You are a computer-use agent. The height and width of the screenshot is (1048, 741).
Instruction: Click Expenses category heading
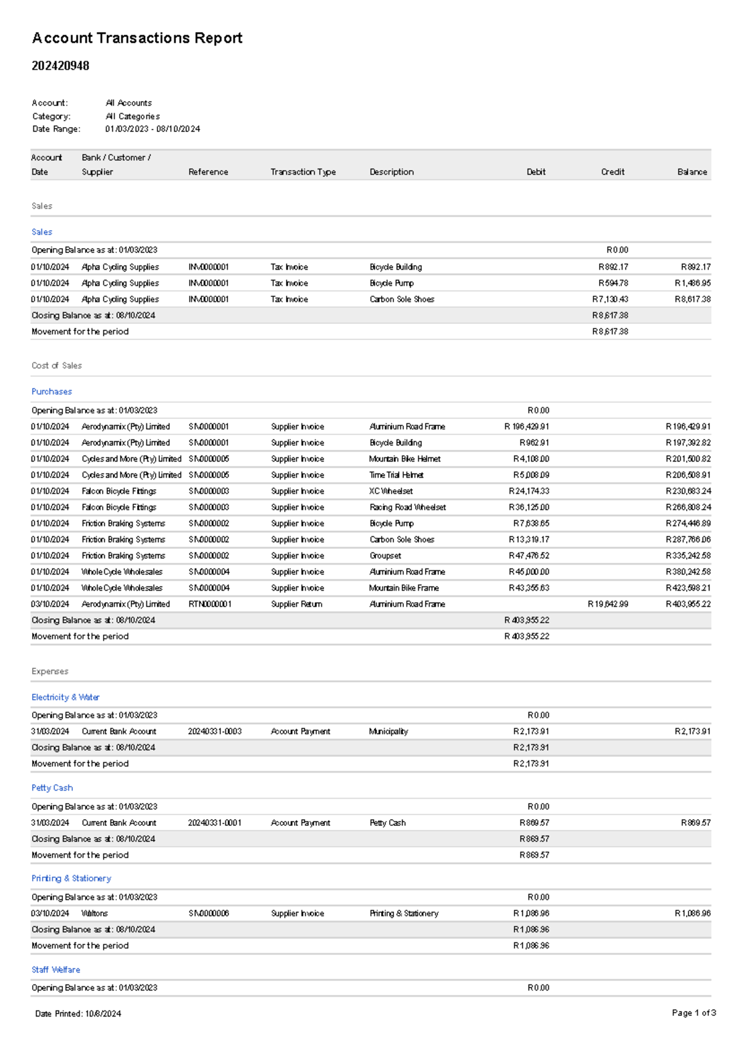pyautogui.click(x=50, y=671)
